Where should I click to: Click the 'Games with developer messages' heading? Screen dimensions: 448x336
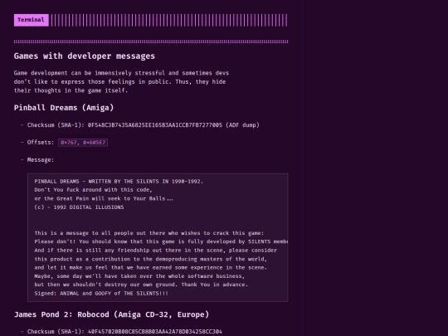[85, 56]
